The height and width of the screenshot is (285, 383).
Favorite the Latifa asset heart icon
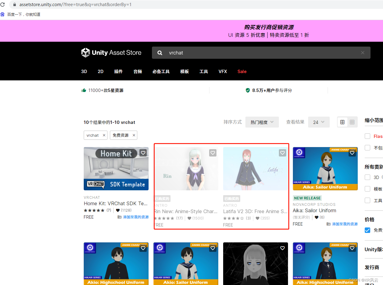283,153
